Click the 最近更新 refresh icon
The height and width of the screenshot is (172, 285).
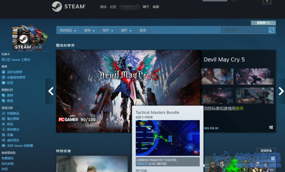click(x=3, y=119)
